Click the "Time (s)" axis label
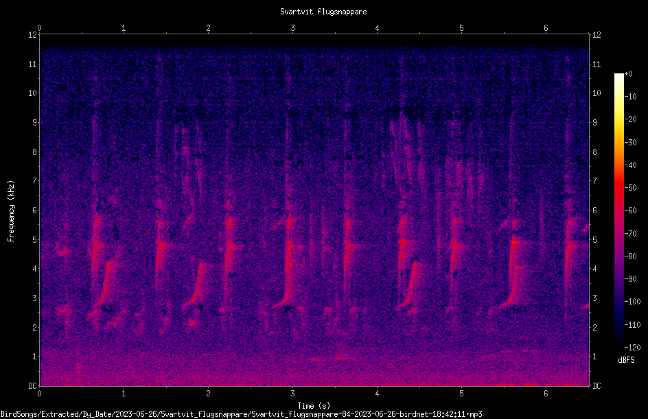 pyautogui.click(x=314, y=406)
